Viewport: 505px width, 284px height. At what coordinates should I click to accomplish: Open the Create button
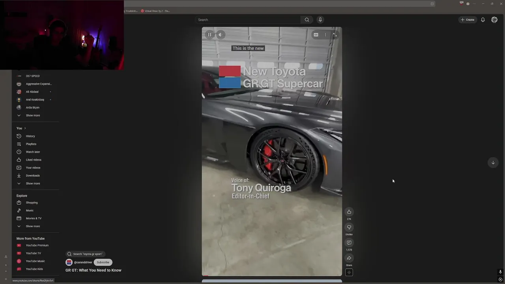point(468,20)
